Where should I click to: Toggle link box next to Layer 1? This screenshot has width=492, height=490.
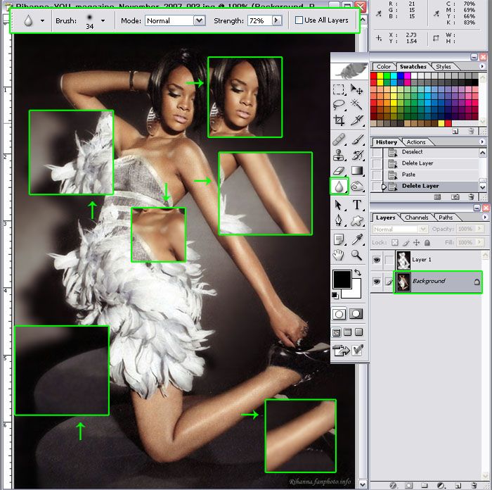click(x=389, y=260)
